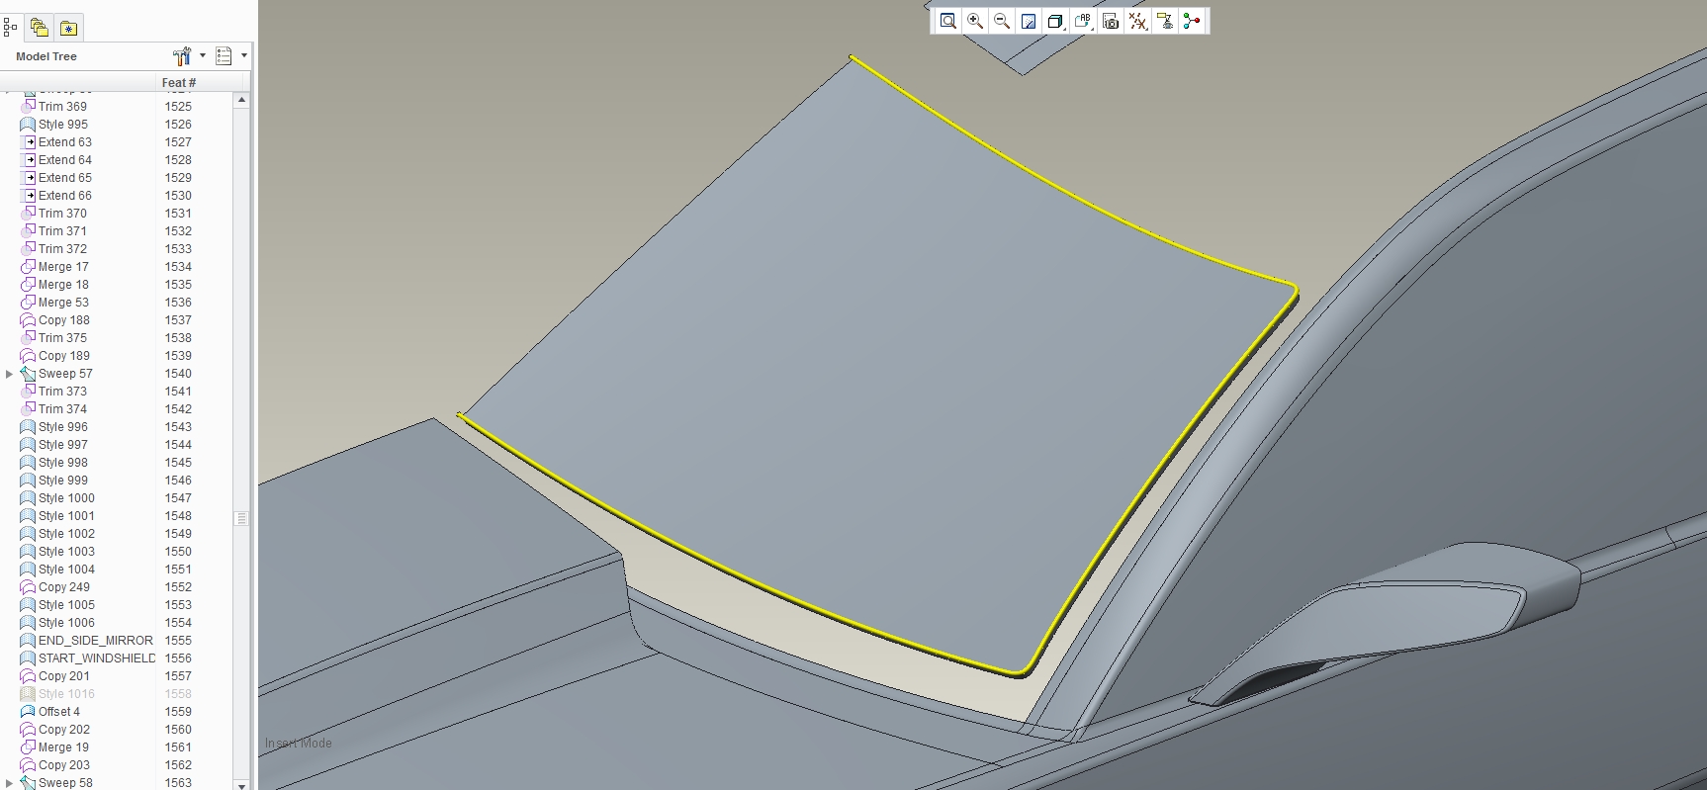The width and height of the screenshot is (1707, 790).
Task: Select the Copy 249 feature
Action: [x=64, y=587]
